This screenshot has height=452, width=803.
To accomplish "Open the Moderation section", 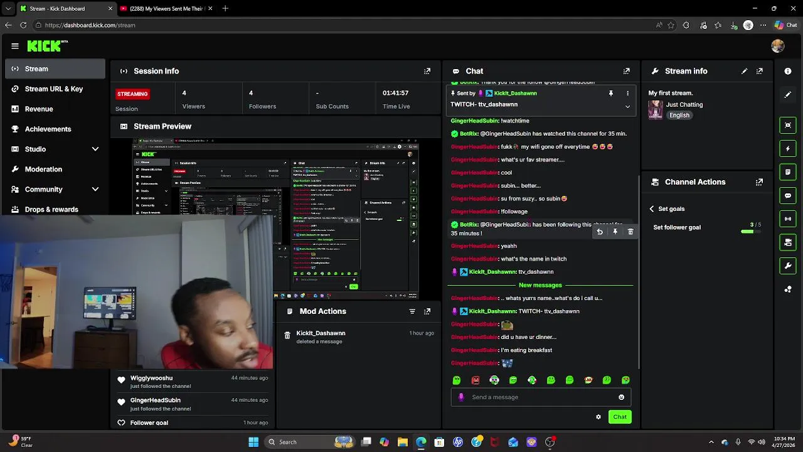I will pyautogui.click(x=55, y=169).
